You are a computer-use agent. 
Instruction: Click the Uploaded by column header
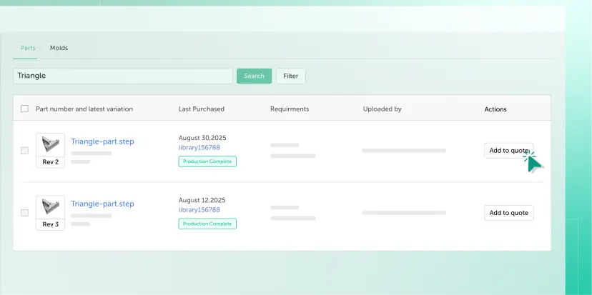coord(382,109)
